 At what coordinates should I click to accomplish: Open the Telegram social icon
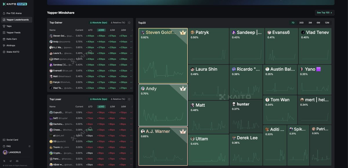11,161
